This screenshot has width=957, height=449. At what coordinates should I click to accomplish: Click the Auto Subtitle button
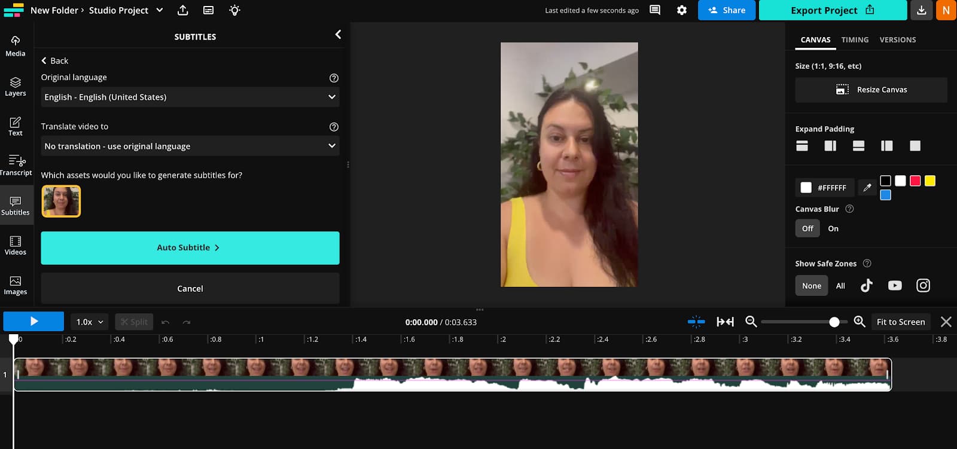190,248
